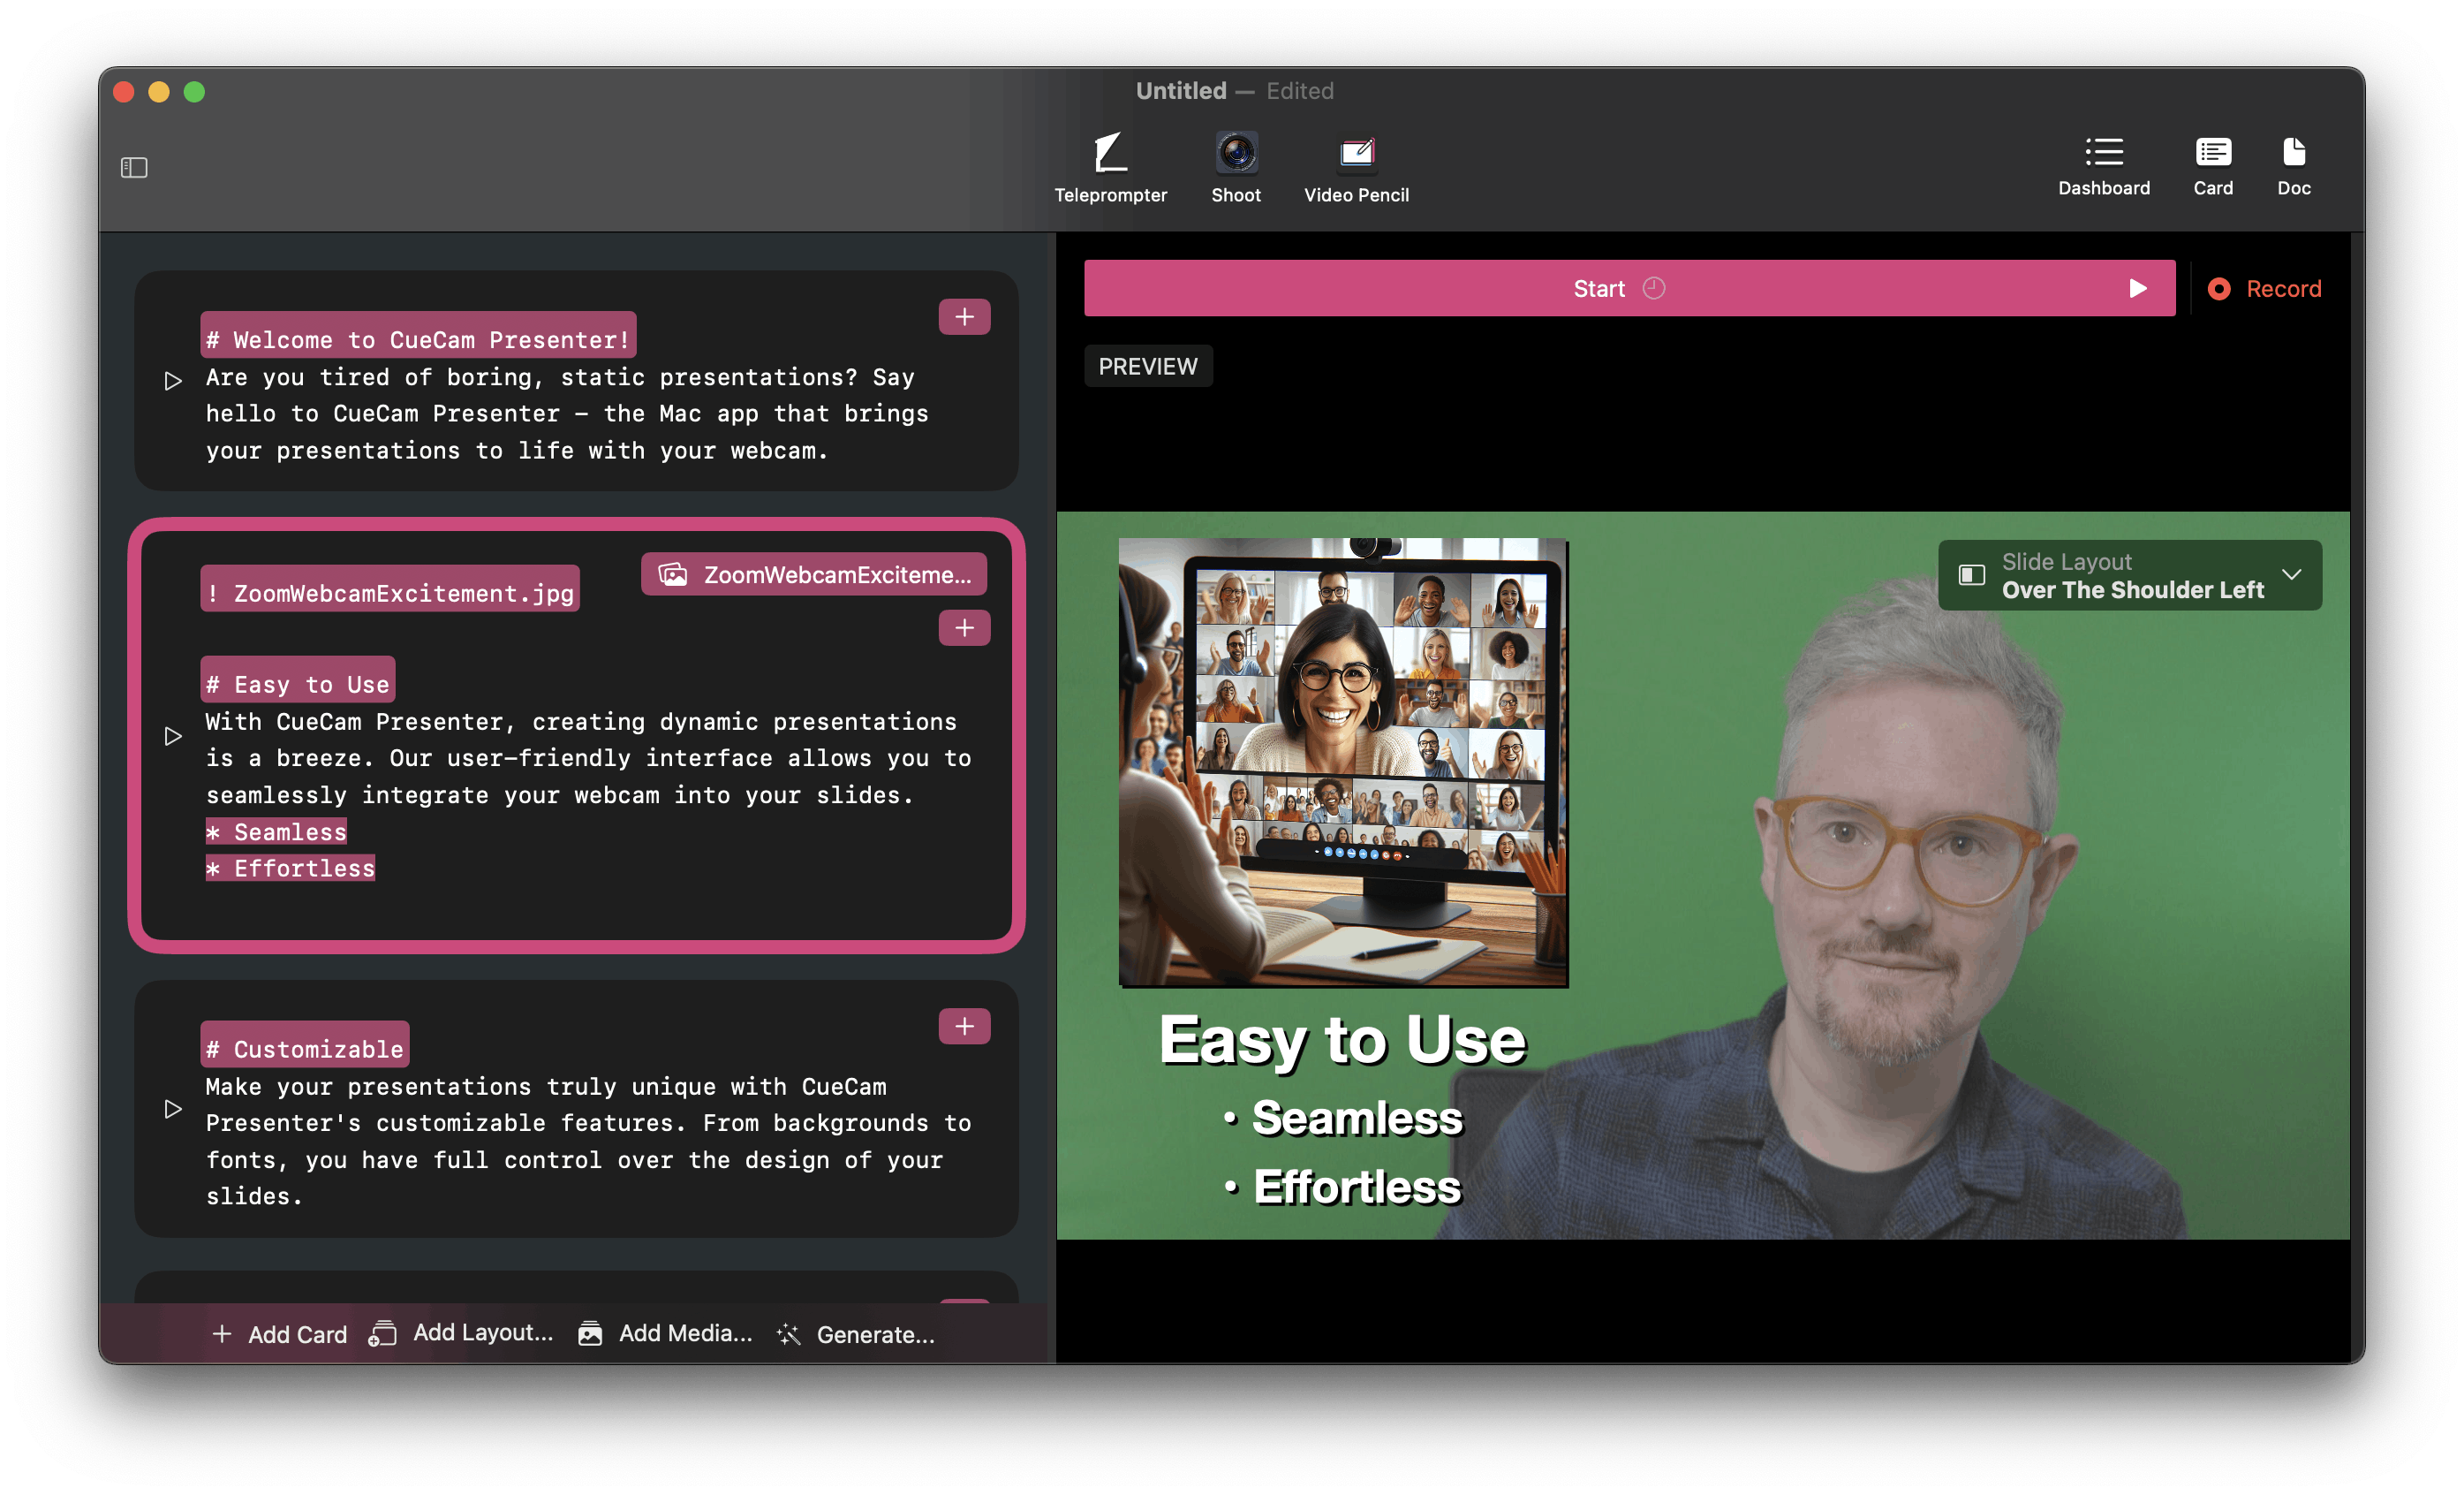This screenshot has height=1495, width=2464.
Task: Click Add Card at the bottom bar
Action: (x=279, y=1334)
